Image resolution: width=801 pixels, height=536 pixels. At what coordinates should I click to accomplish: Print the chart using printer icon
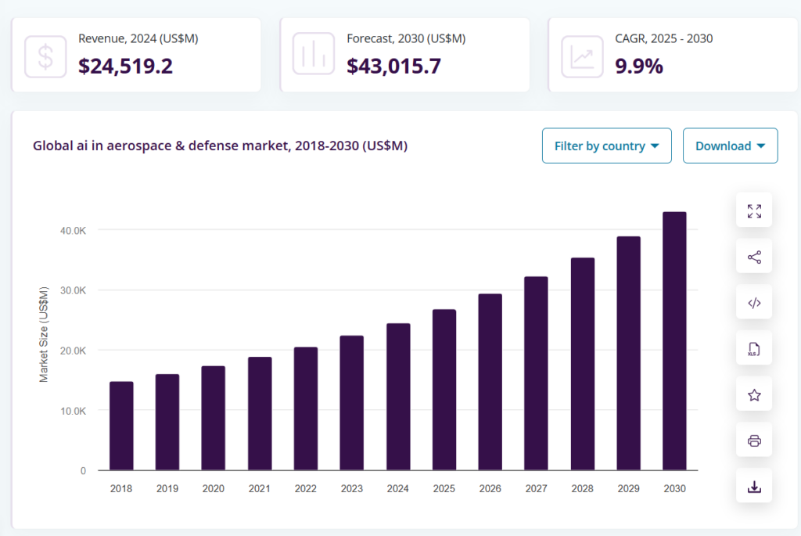point(754,441)
